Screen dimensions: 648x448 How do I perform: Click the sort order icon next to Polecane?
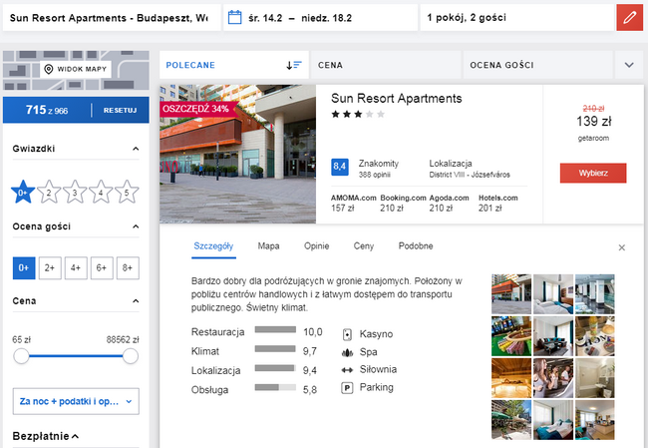(x=294, y=66)
